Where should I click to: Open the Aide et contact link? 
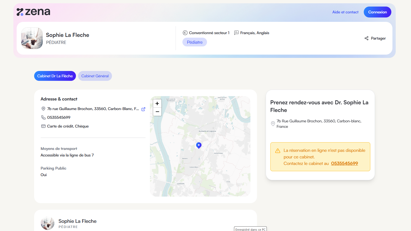click(x=345, y=12)
